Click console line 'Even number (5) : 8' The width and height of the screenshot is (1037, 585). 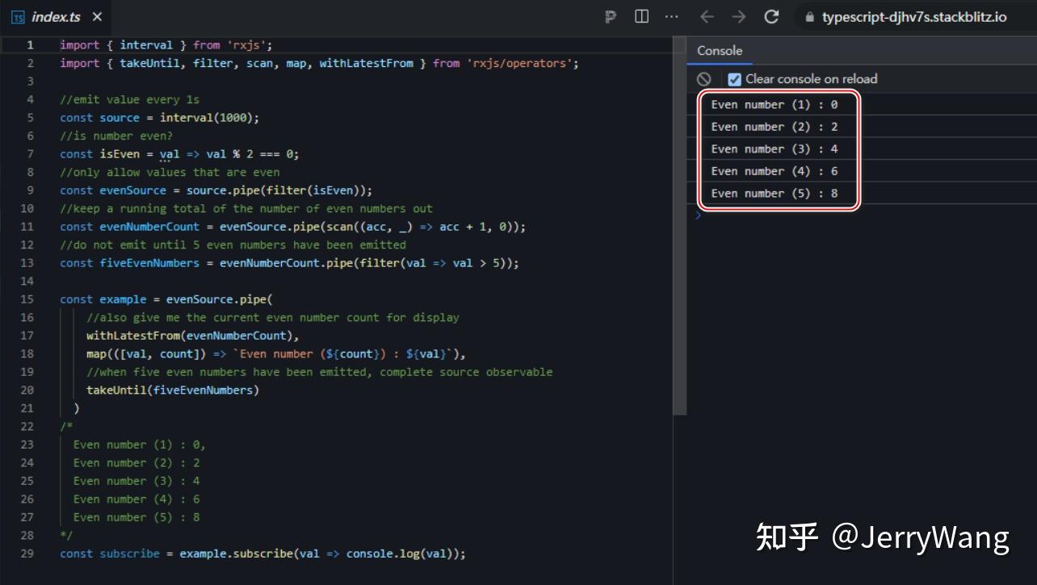coord(775,193)
